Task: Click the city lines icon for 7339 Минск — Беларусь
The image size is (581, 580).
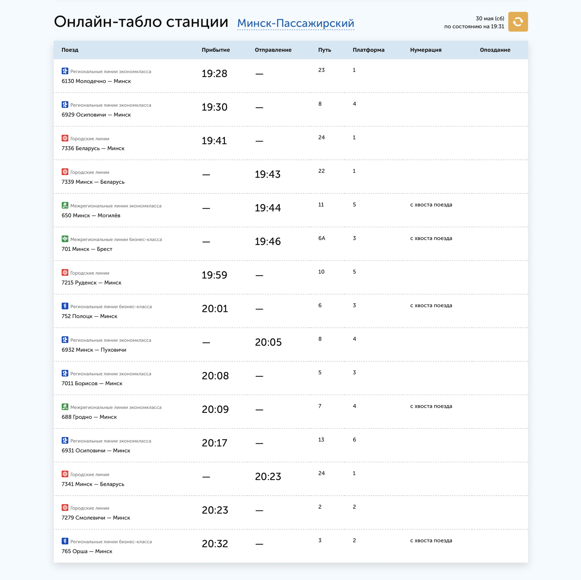Action: tap(65, 172)
